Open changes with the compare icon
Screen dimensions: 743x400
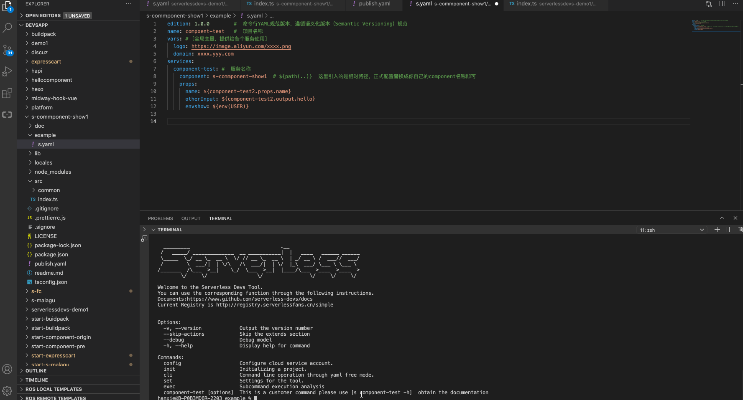(709, 4)
